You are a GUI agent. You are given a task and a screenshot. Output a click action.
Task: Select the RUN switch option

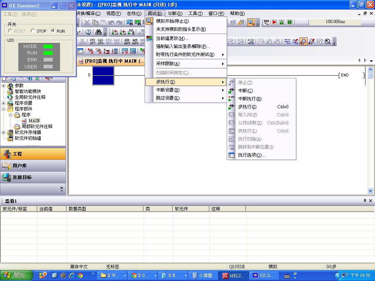point(53,31)
